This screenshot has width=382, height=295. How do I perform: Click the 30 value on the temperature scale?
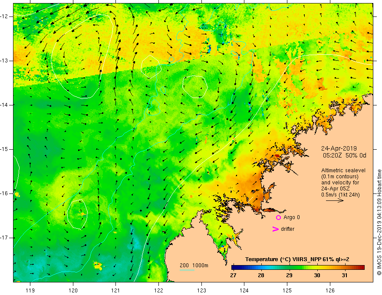(317, 275)
